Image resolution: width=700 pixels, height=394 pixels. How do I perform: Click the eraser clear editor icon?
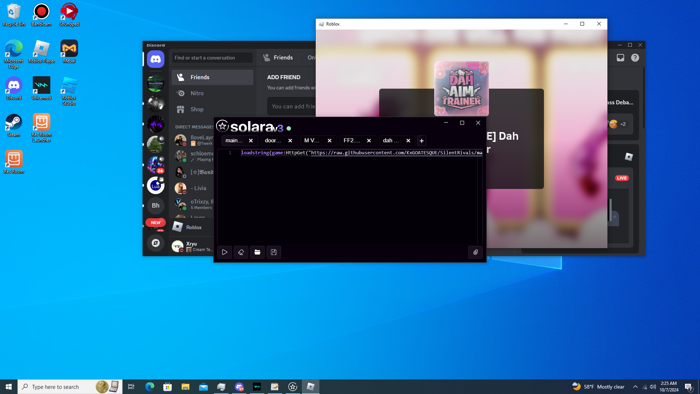pyautogui.click(x=241, y=252)
